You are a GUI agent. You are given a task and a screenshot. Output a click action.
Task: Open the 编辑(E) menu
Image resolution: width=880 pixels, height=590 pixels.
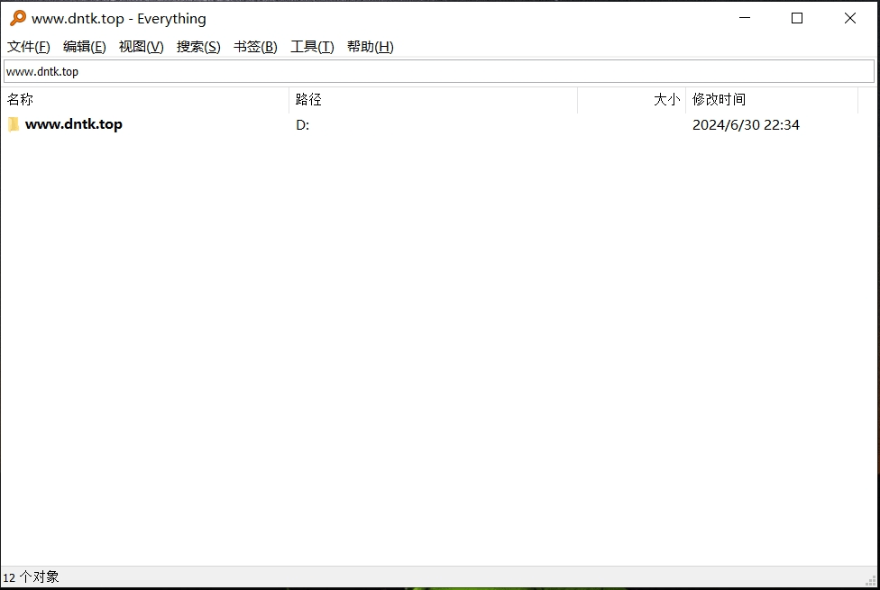click(x=84, y=47)
